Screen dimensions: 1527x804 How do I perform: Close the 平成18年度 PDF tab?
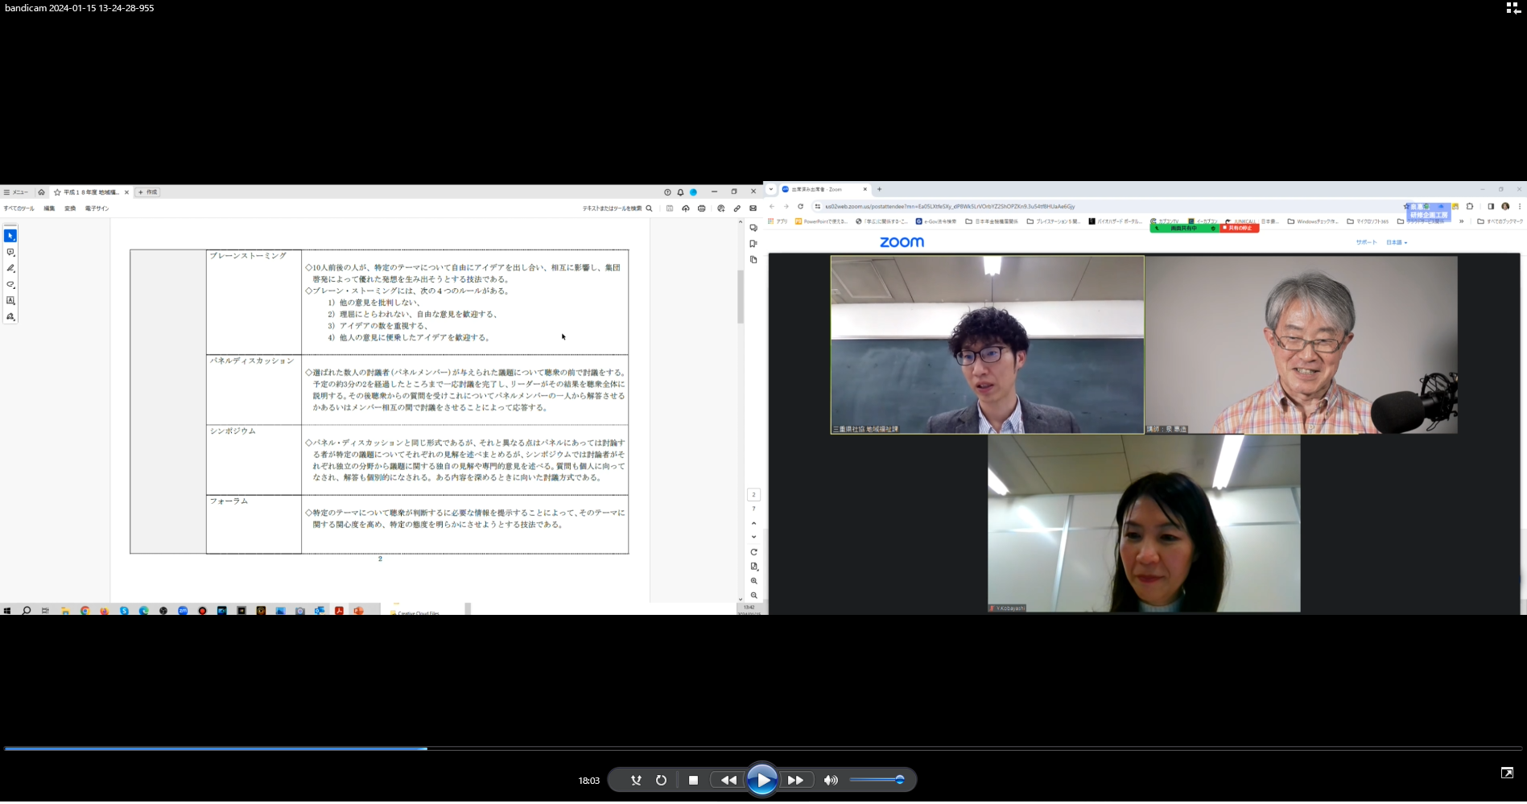point(126,192)
